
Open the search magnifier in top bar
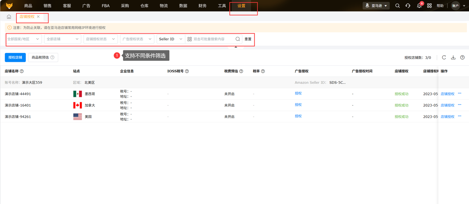pyautogui.click(x=398, y=6)
